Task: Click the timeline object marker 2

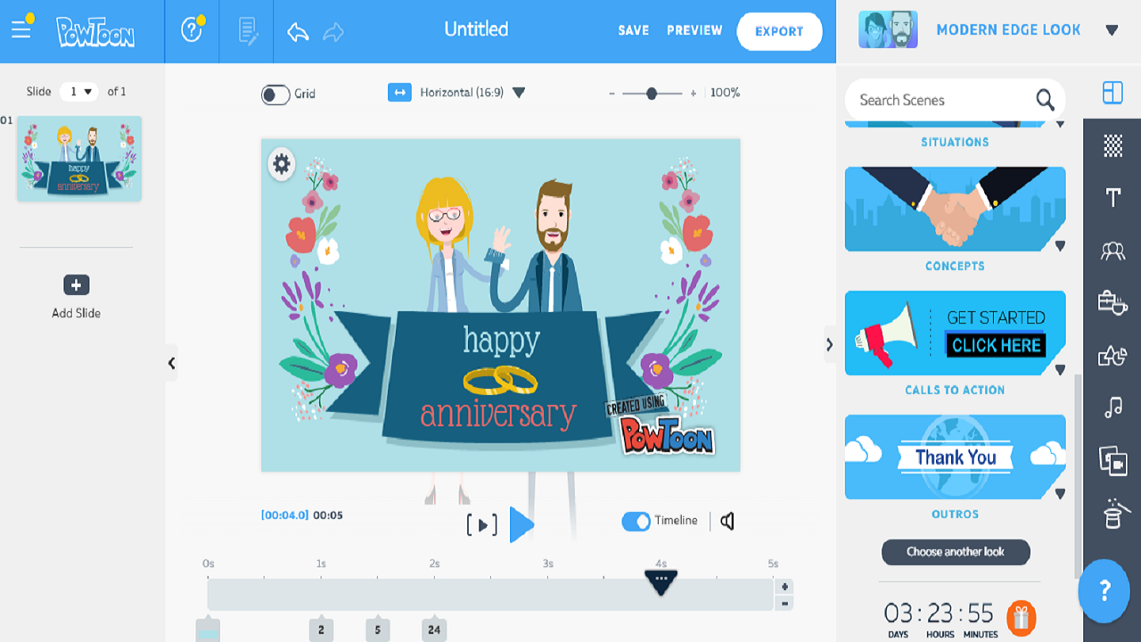Action: (x=321, y=629)
